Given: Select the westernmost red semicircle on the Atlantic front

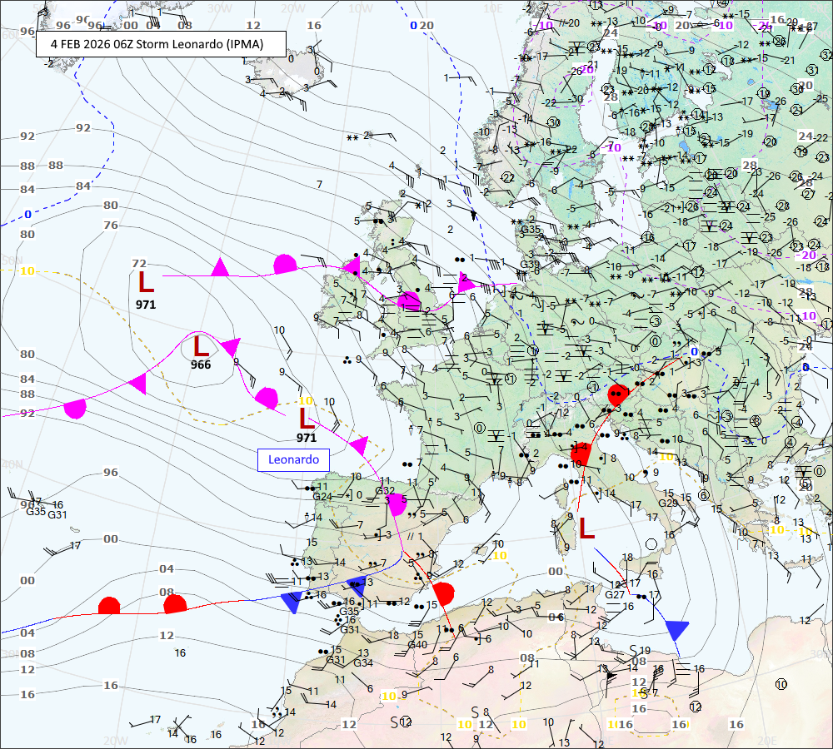Looking at the screenshot, I should tap(109, 605).
